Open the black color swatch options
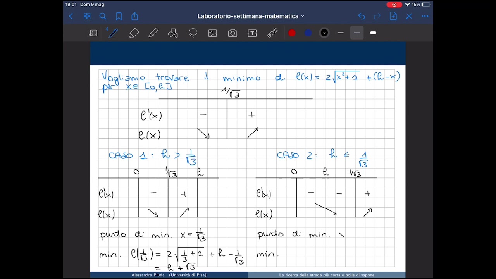The width and height of the screenshot is (496, 279). coord(324,33)
